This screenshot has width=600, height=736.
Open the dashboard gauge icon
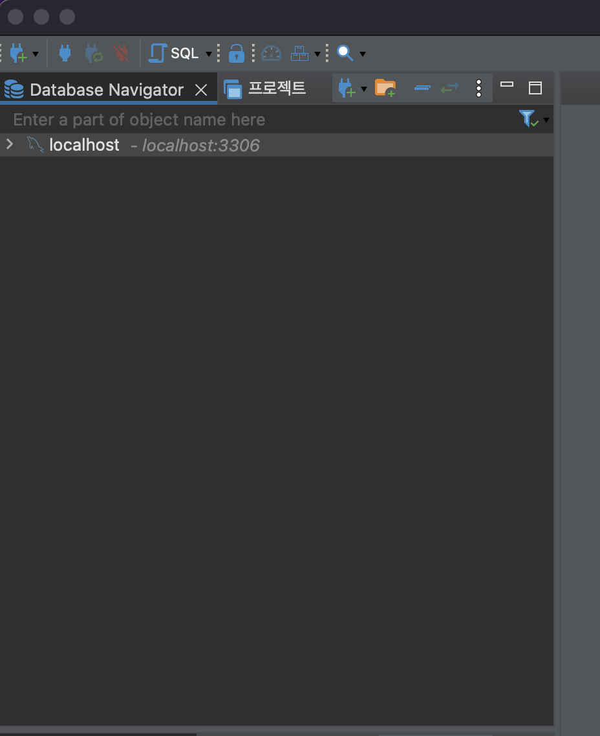pyautogui.click(x=271, y=54)
